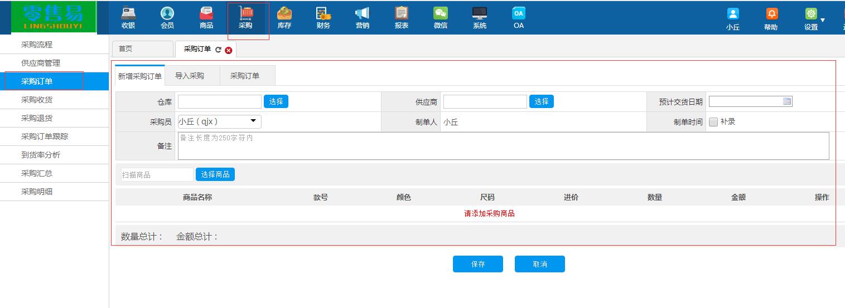
Task: Open the 帮助 help icon
Action: point(771,14)
